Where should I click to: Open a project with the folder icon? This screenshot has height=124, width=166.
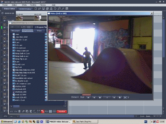(x=40, y=9)
